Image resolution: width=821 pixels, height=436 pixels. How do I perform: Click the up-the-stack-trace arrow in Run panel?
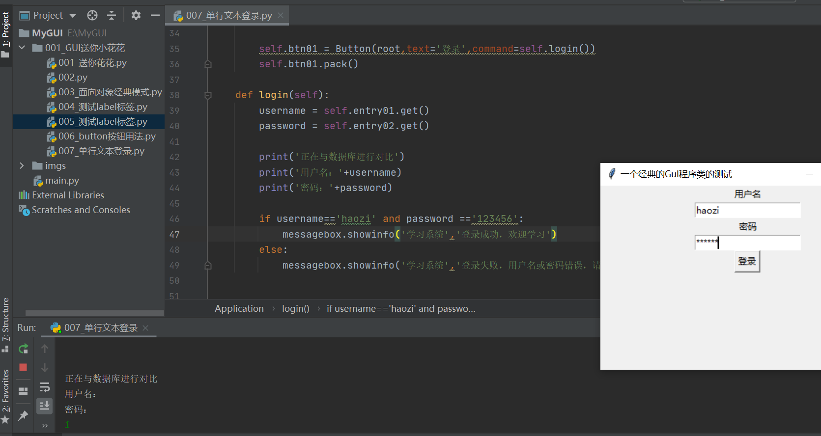(x=45, y=349)
